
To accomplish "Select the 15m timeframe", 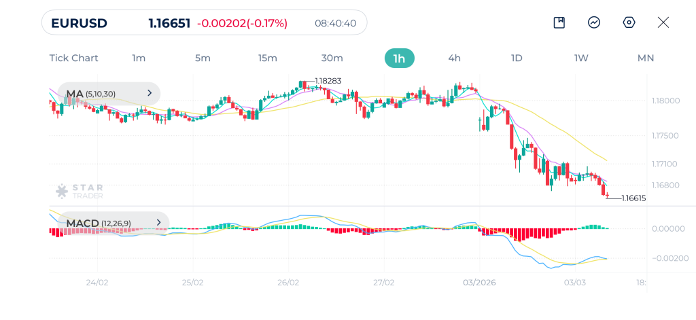I will (x=268, y=58).
